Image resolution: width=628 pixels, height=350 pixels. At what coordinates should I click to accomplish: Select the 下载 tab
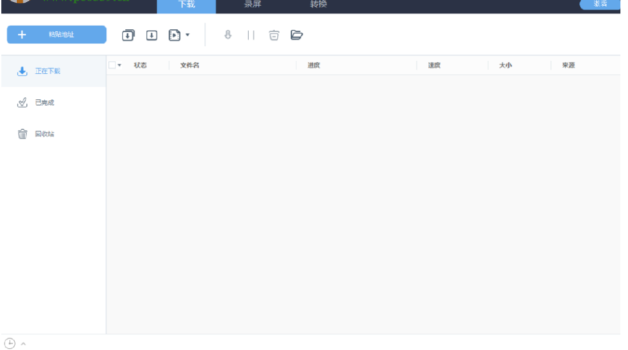tap(186, 6)
